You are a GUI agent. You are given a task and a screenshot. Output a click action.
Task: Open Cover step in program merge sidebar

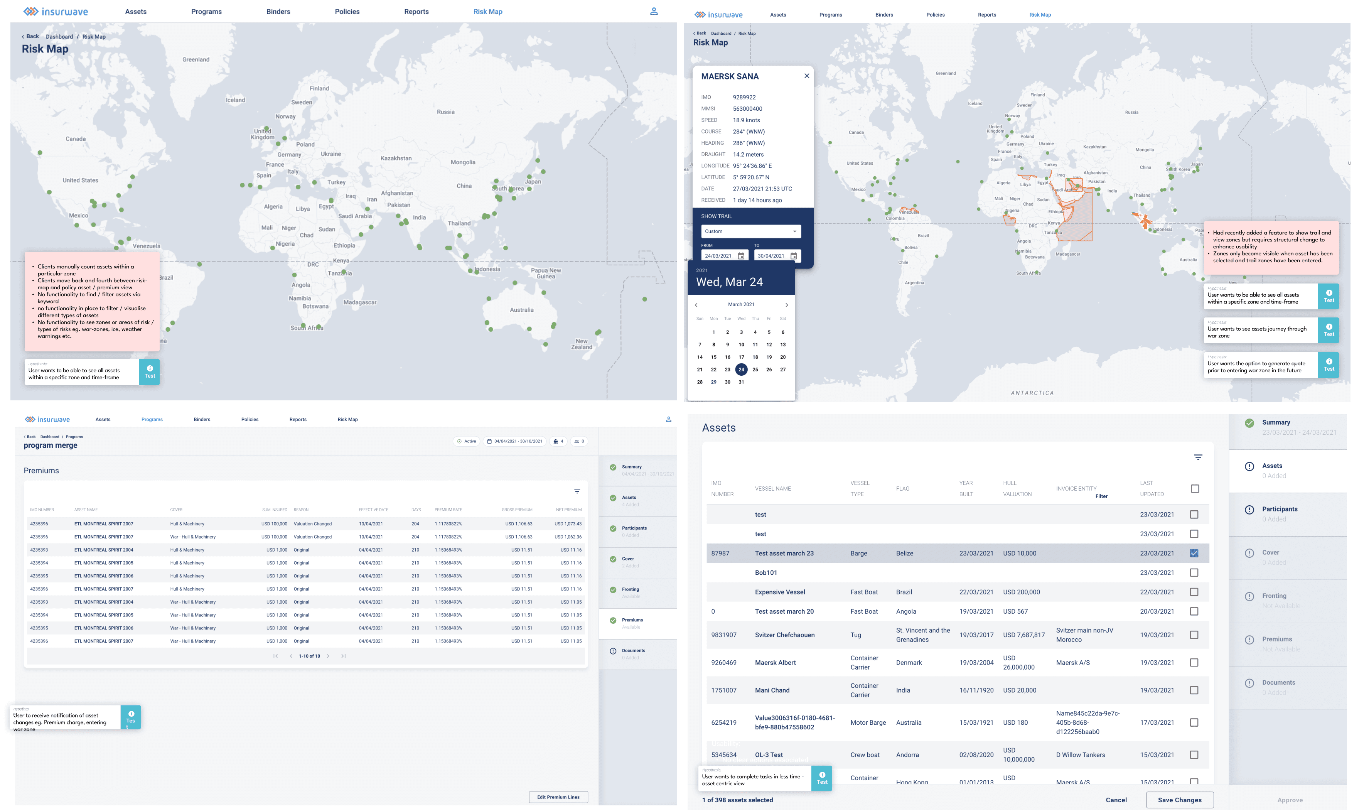pos(637,562)
